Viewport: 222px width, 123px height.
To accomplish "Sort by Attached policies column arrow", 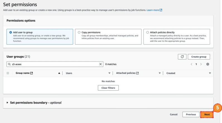I will (160, 73).
